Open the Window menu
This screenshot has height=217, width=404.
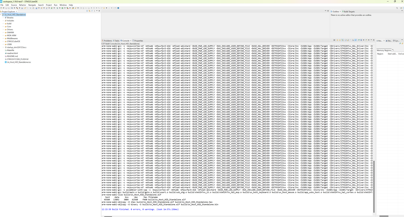coord(63,5)
